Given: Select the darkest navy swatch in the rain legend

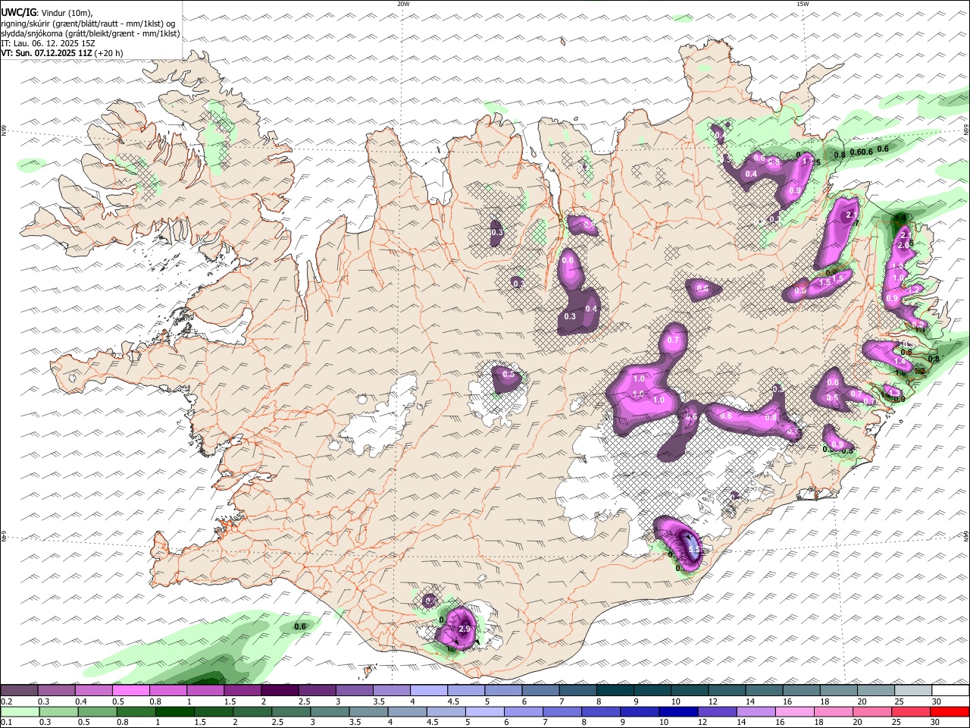Looking at the screenshot, I should pos(678,711).
